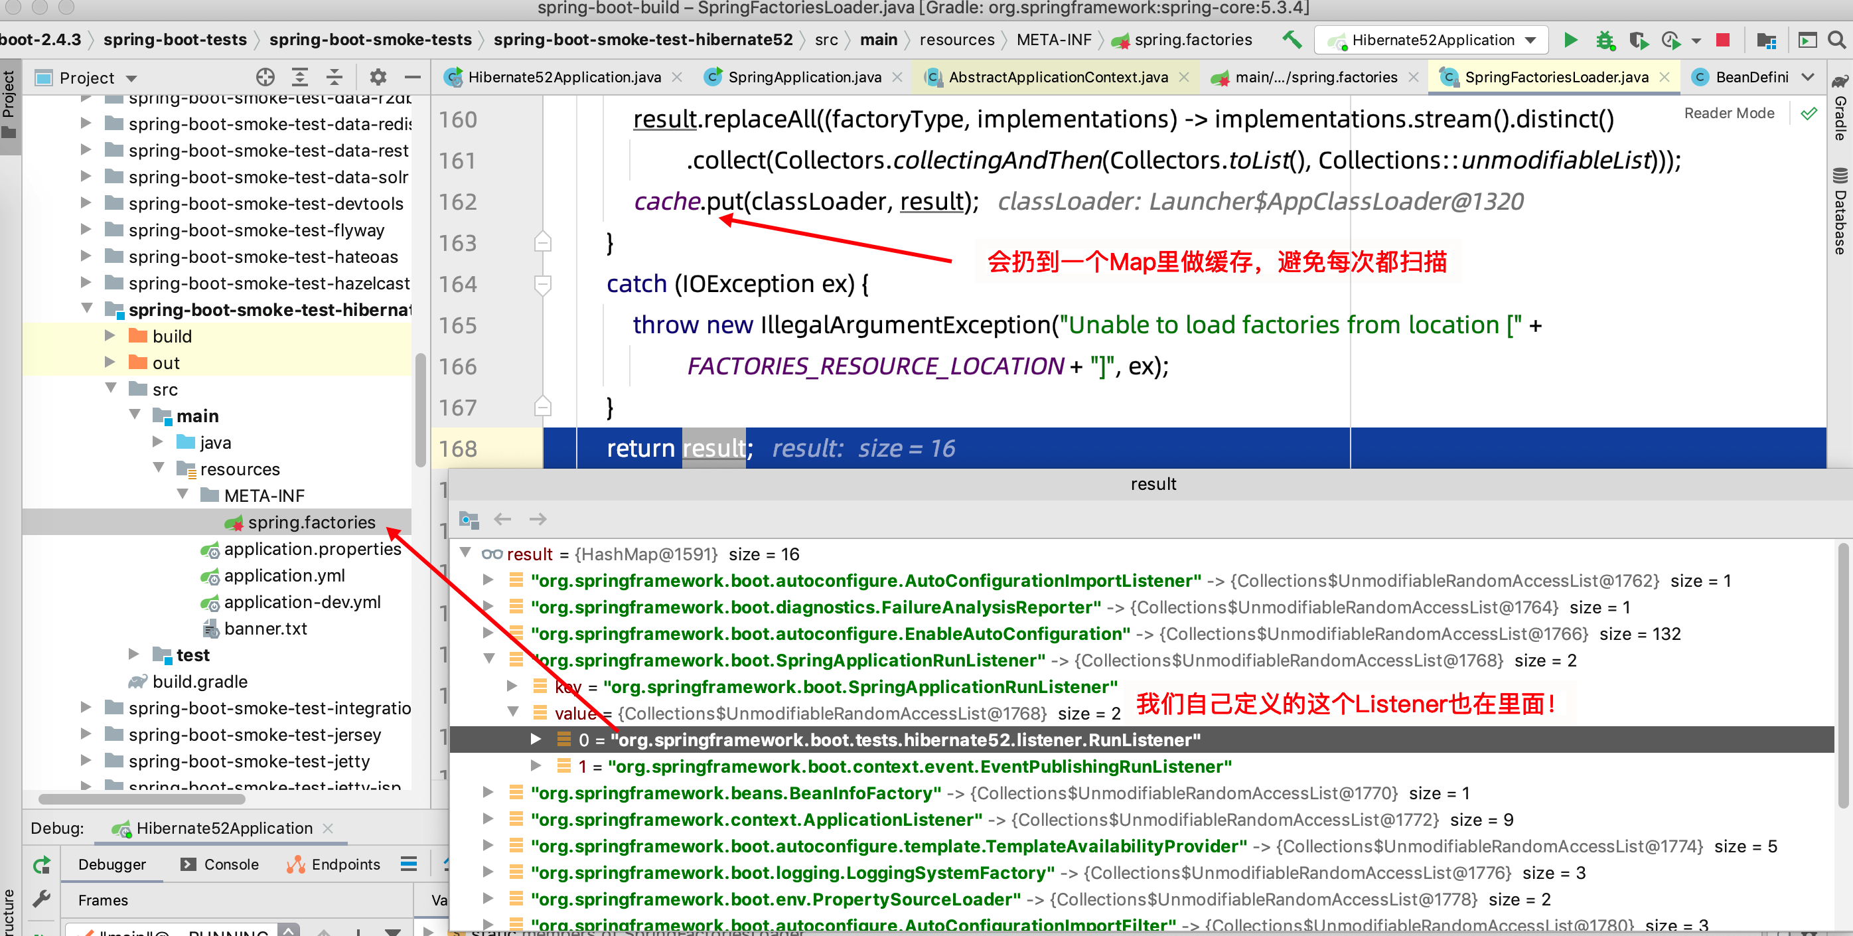This screenshot has width=1853, height=936.
Task: Click the Project tree horizontal scrollbar
Action: coord(142,799)
